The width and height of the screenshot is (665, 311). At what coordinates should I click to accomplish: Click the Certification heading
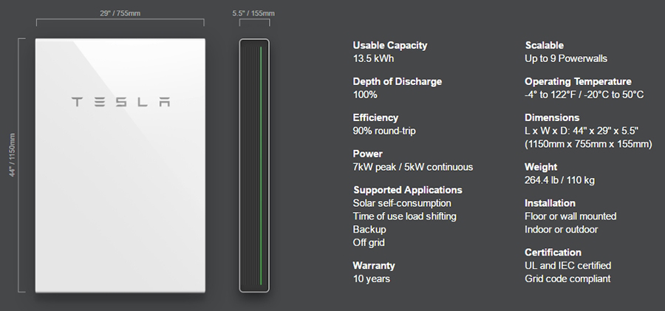click(553, 253)
